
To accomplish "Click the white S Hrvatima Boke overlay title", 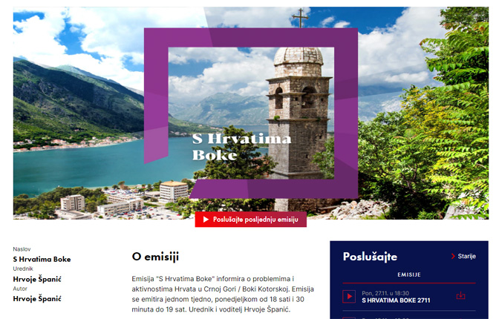I will pyautogui.click(x=241, y=147).
